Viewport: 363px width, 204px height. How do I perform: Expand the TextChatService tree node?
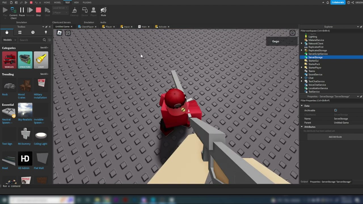click(x=302, y=81)
